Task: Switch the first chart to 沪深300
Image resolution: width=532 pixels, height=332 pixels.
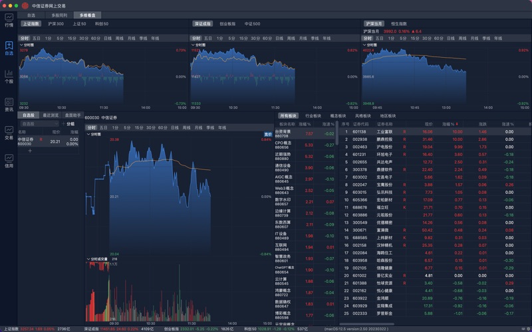Action: [x=56, y=24]
